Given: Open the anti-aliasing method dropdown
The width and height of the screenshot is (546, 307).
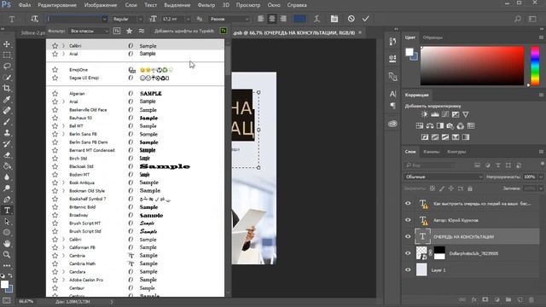Looking at the screenshot, I should tap(229, 19).
